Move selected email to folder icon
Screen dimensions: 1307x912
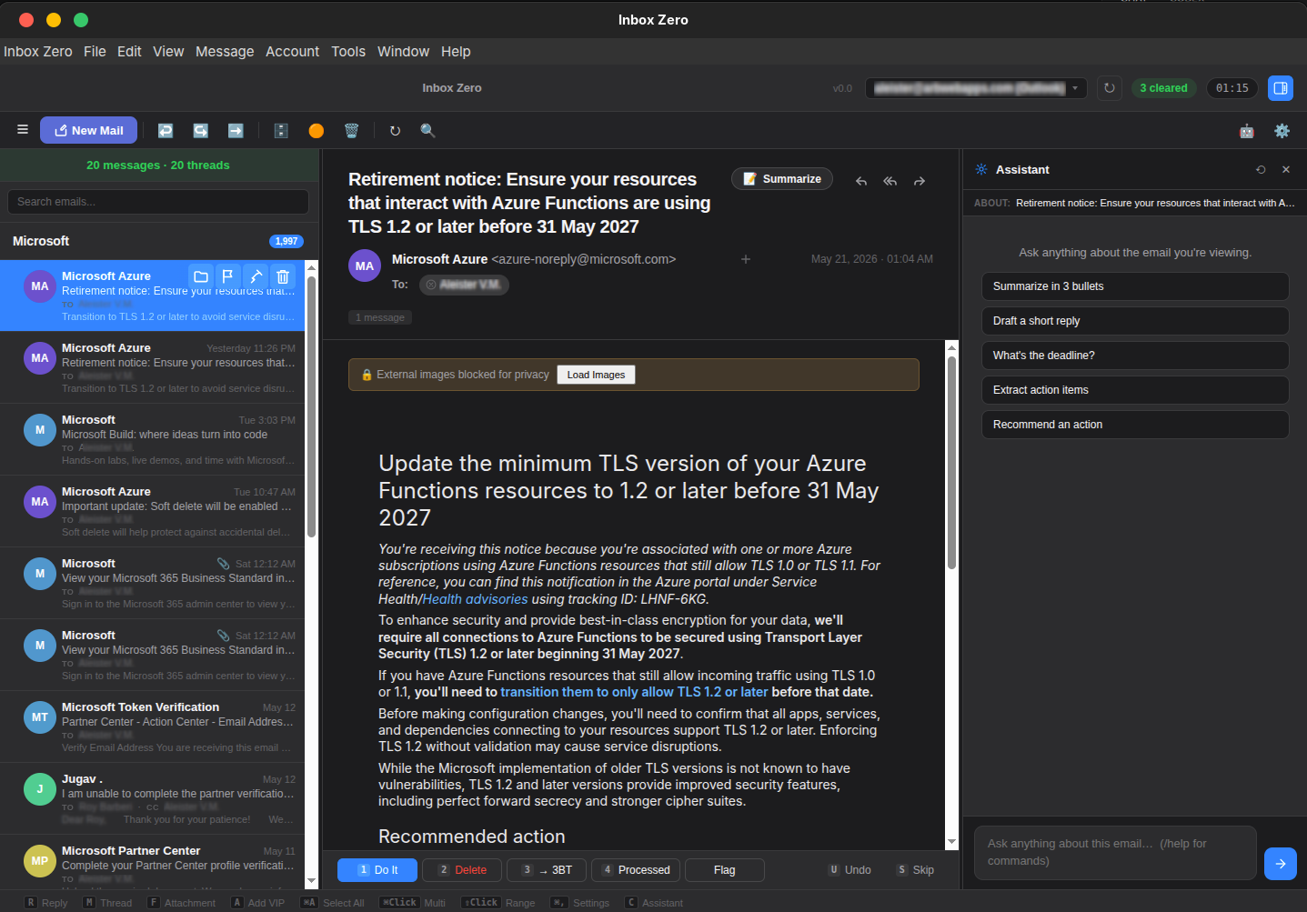pyautogui.click(x=201, y=276)
